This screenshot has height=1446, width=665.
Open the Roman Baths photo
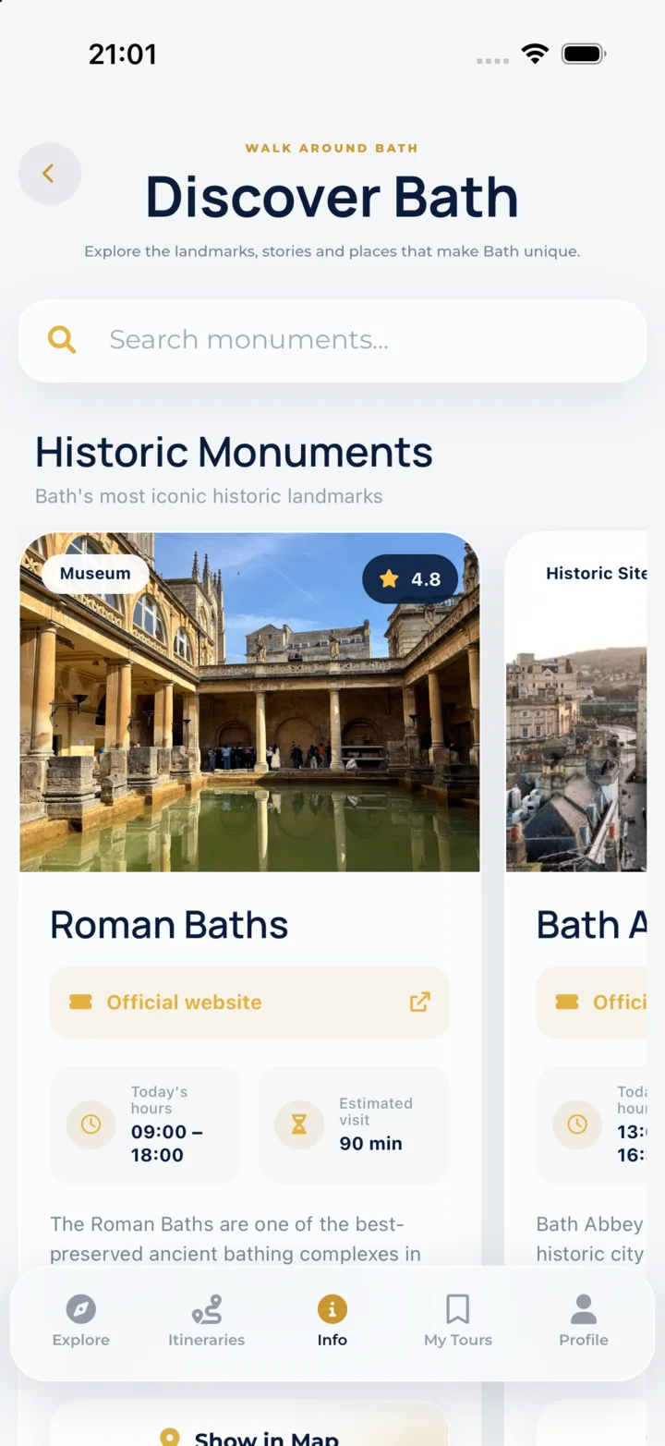click(x=249, y=702)
